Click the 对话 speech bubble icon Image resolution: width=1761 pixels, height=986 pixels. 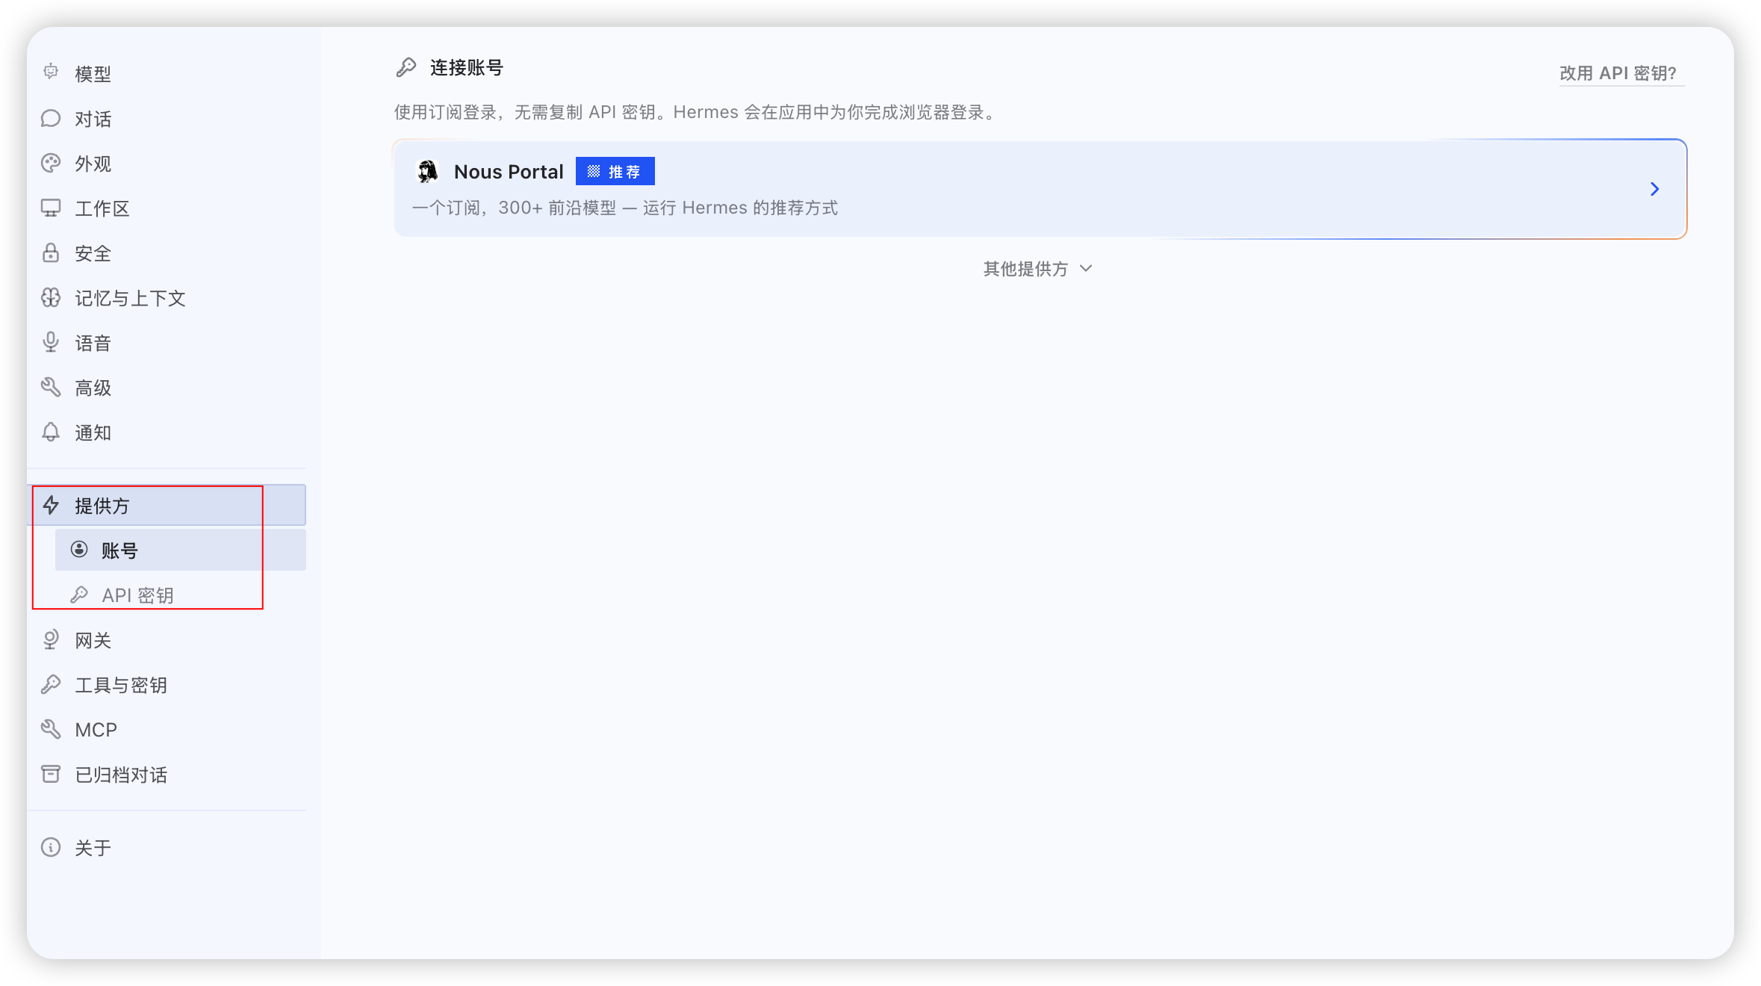[51, 119]
